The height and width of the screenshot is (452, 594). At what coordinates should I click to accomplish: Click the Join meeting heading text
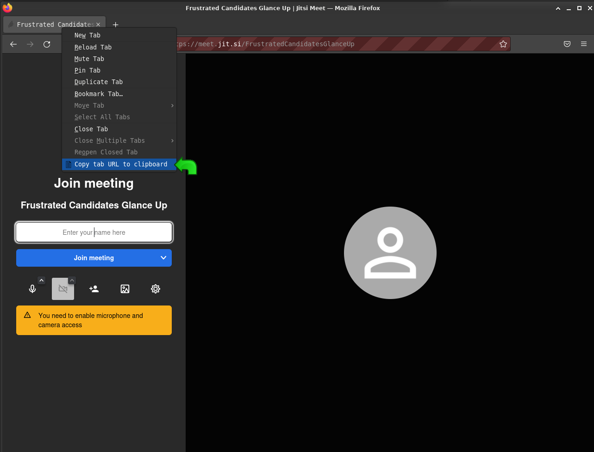(x=94, y=183)
